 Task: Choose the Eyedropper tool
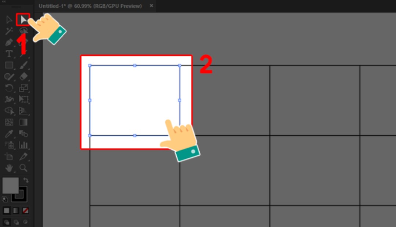(9, 133)
